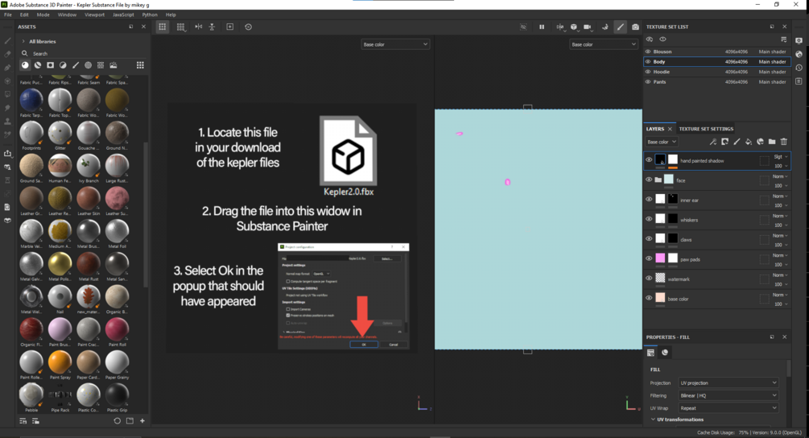The height and width of the screenshot is (438, 809).
Task: Hide the Hoodie texture set
Action: 648,72
